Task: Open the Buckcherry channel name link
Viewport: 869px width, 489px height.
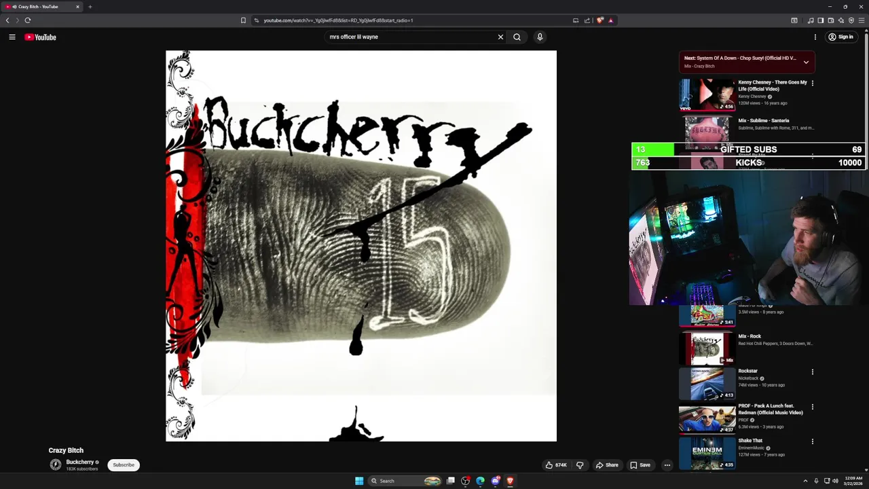Action: point(79,462)
